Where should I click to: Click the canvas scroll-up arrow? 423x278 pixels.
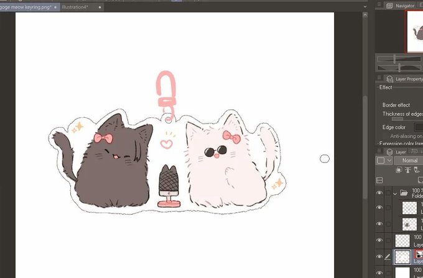click(x=365, y=16)
